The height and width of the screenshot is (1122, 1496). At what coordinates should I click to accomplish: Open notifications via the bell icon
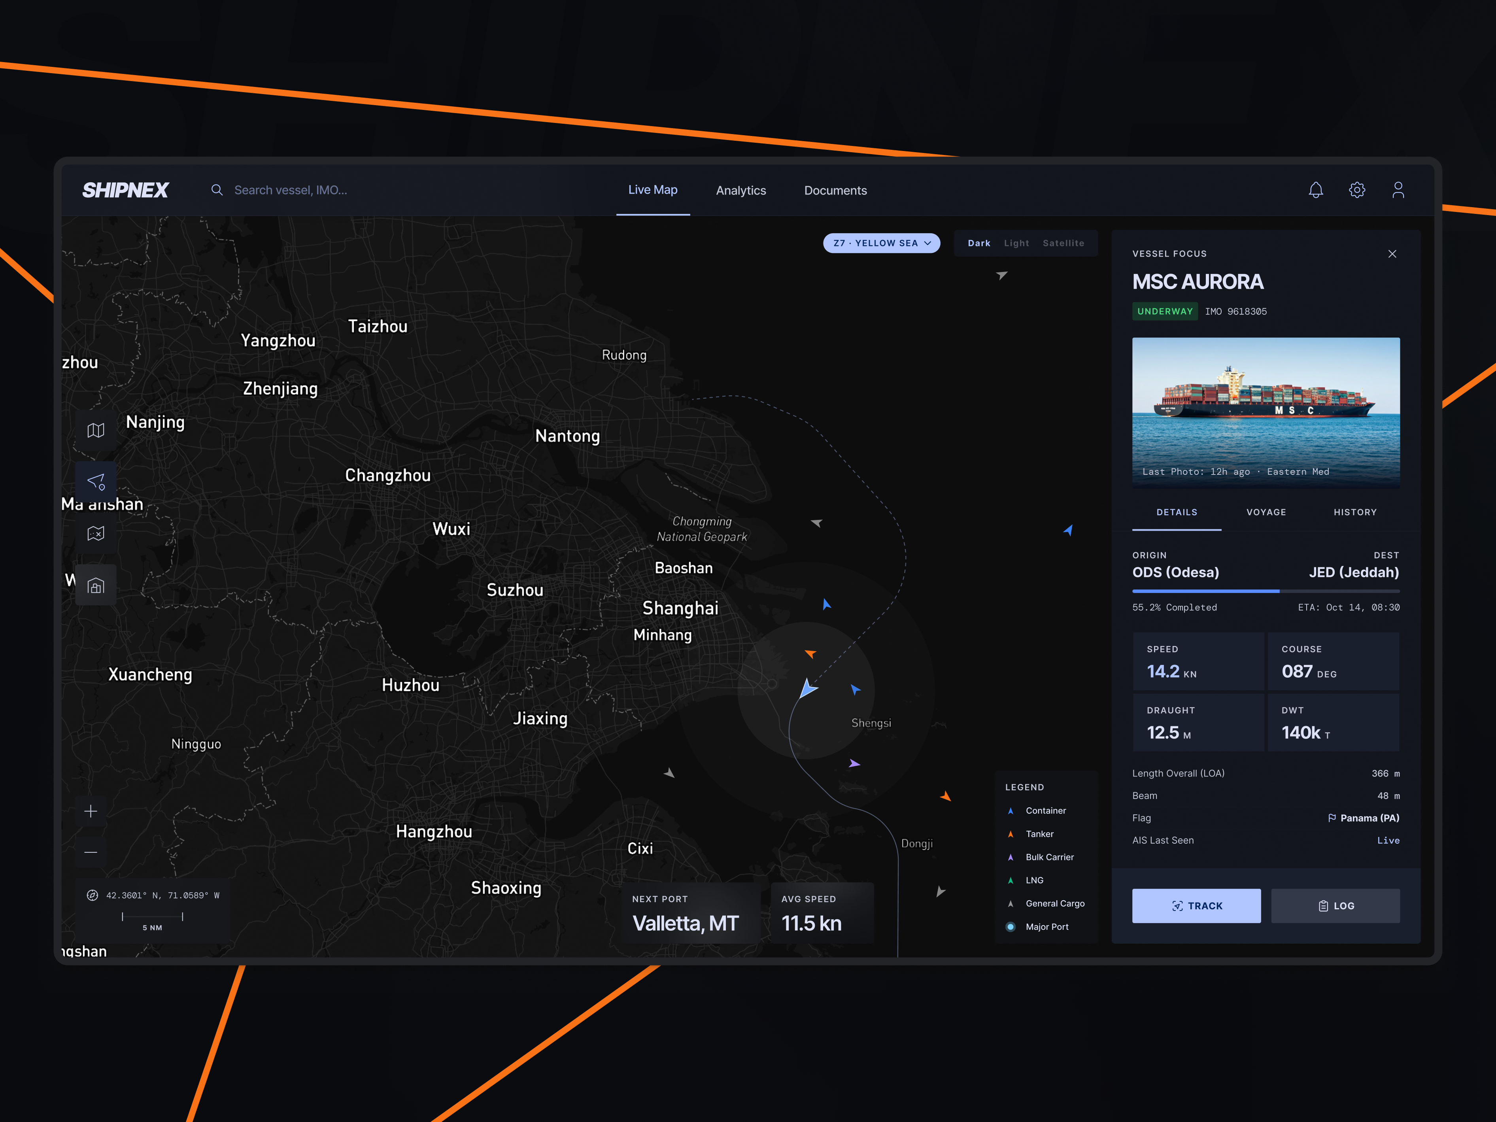[1316, 190]
